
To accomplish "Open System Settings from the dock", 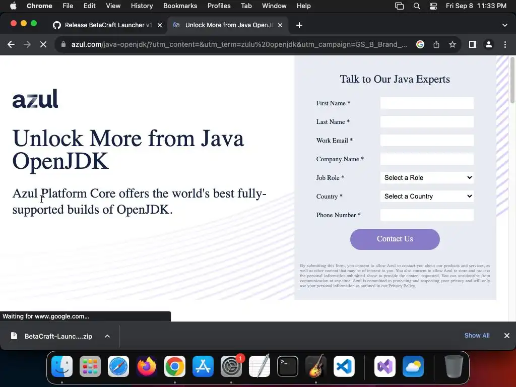I will [x=231, y=366].
